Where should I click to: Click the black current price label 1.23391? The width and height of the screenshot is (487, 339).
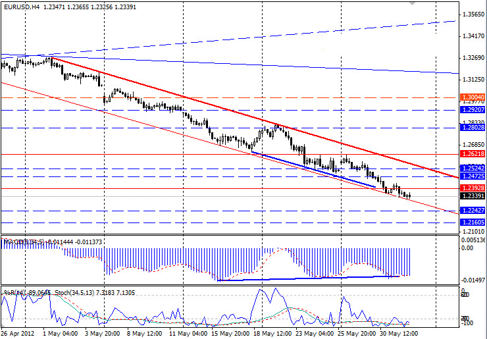(473, 196)
